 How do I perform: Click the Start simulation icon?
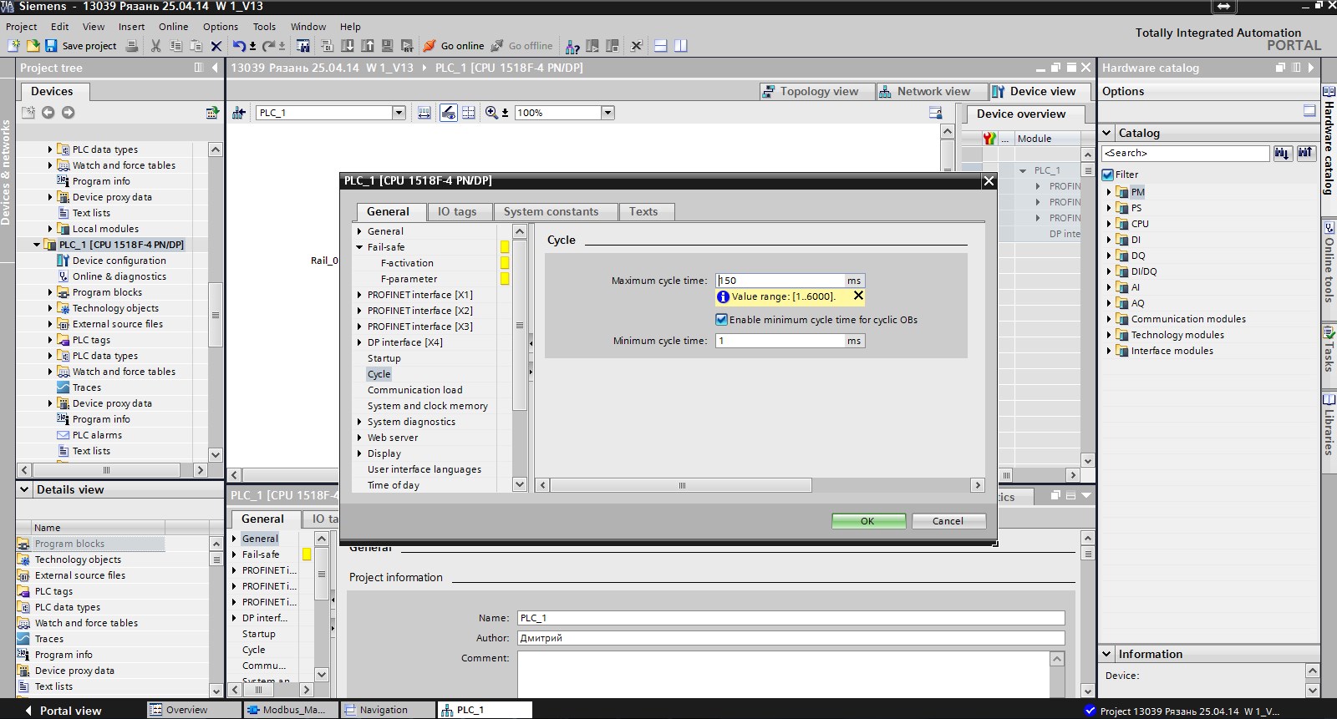point(387,46)
